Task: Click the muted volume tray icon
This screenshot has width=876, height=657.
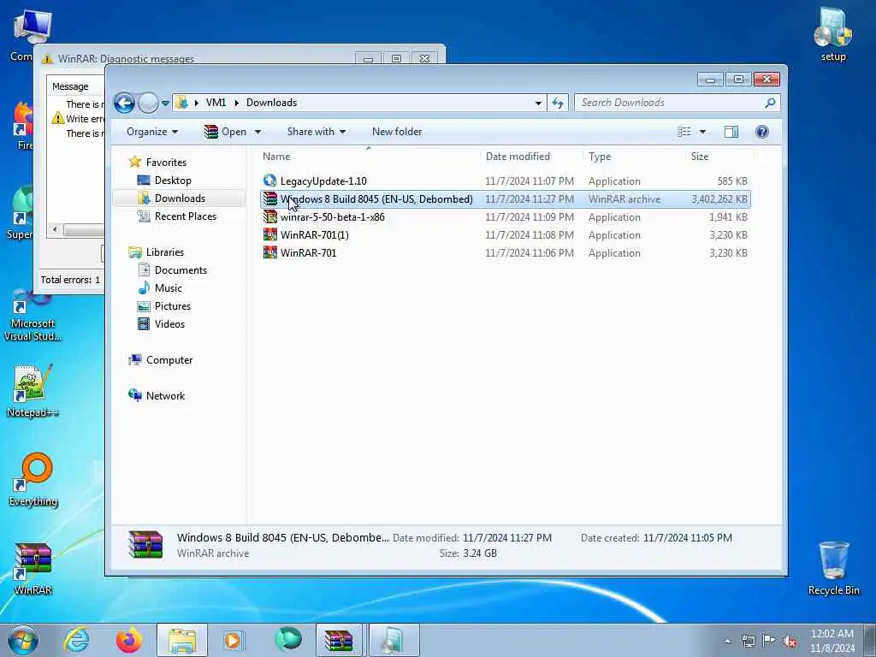Action: tap(790, 641)
